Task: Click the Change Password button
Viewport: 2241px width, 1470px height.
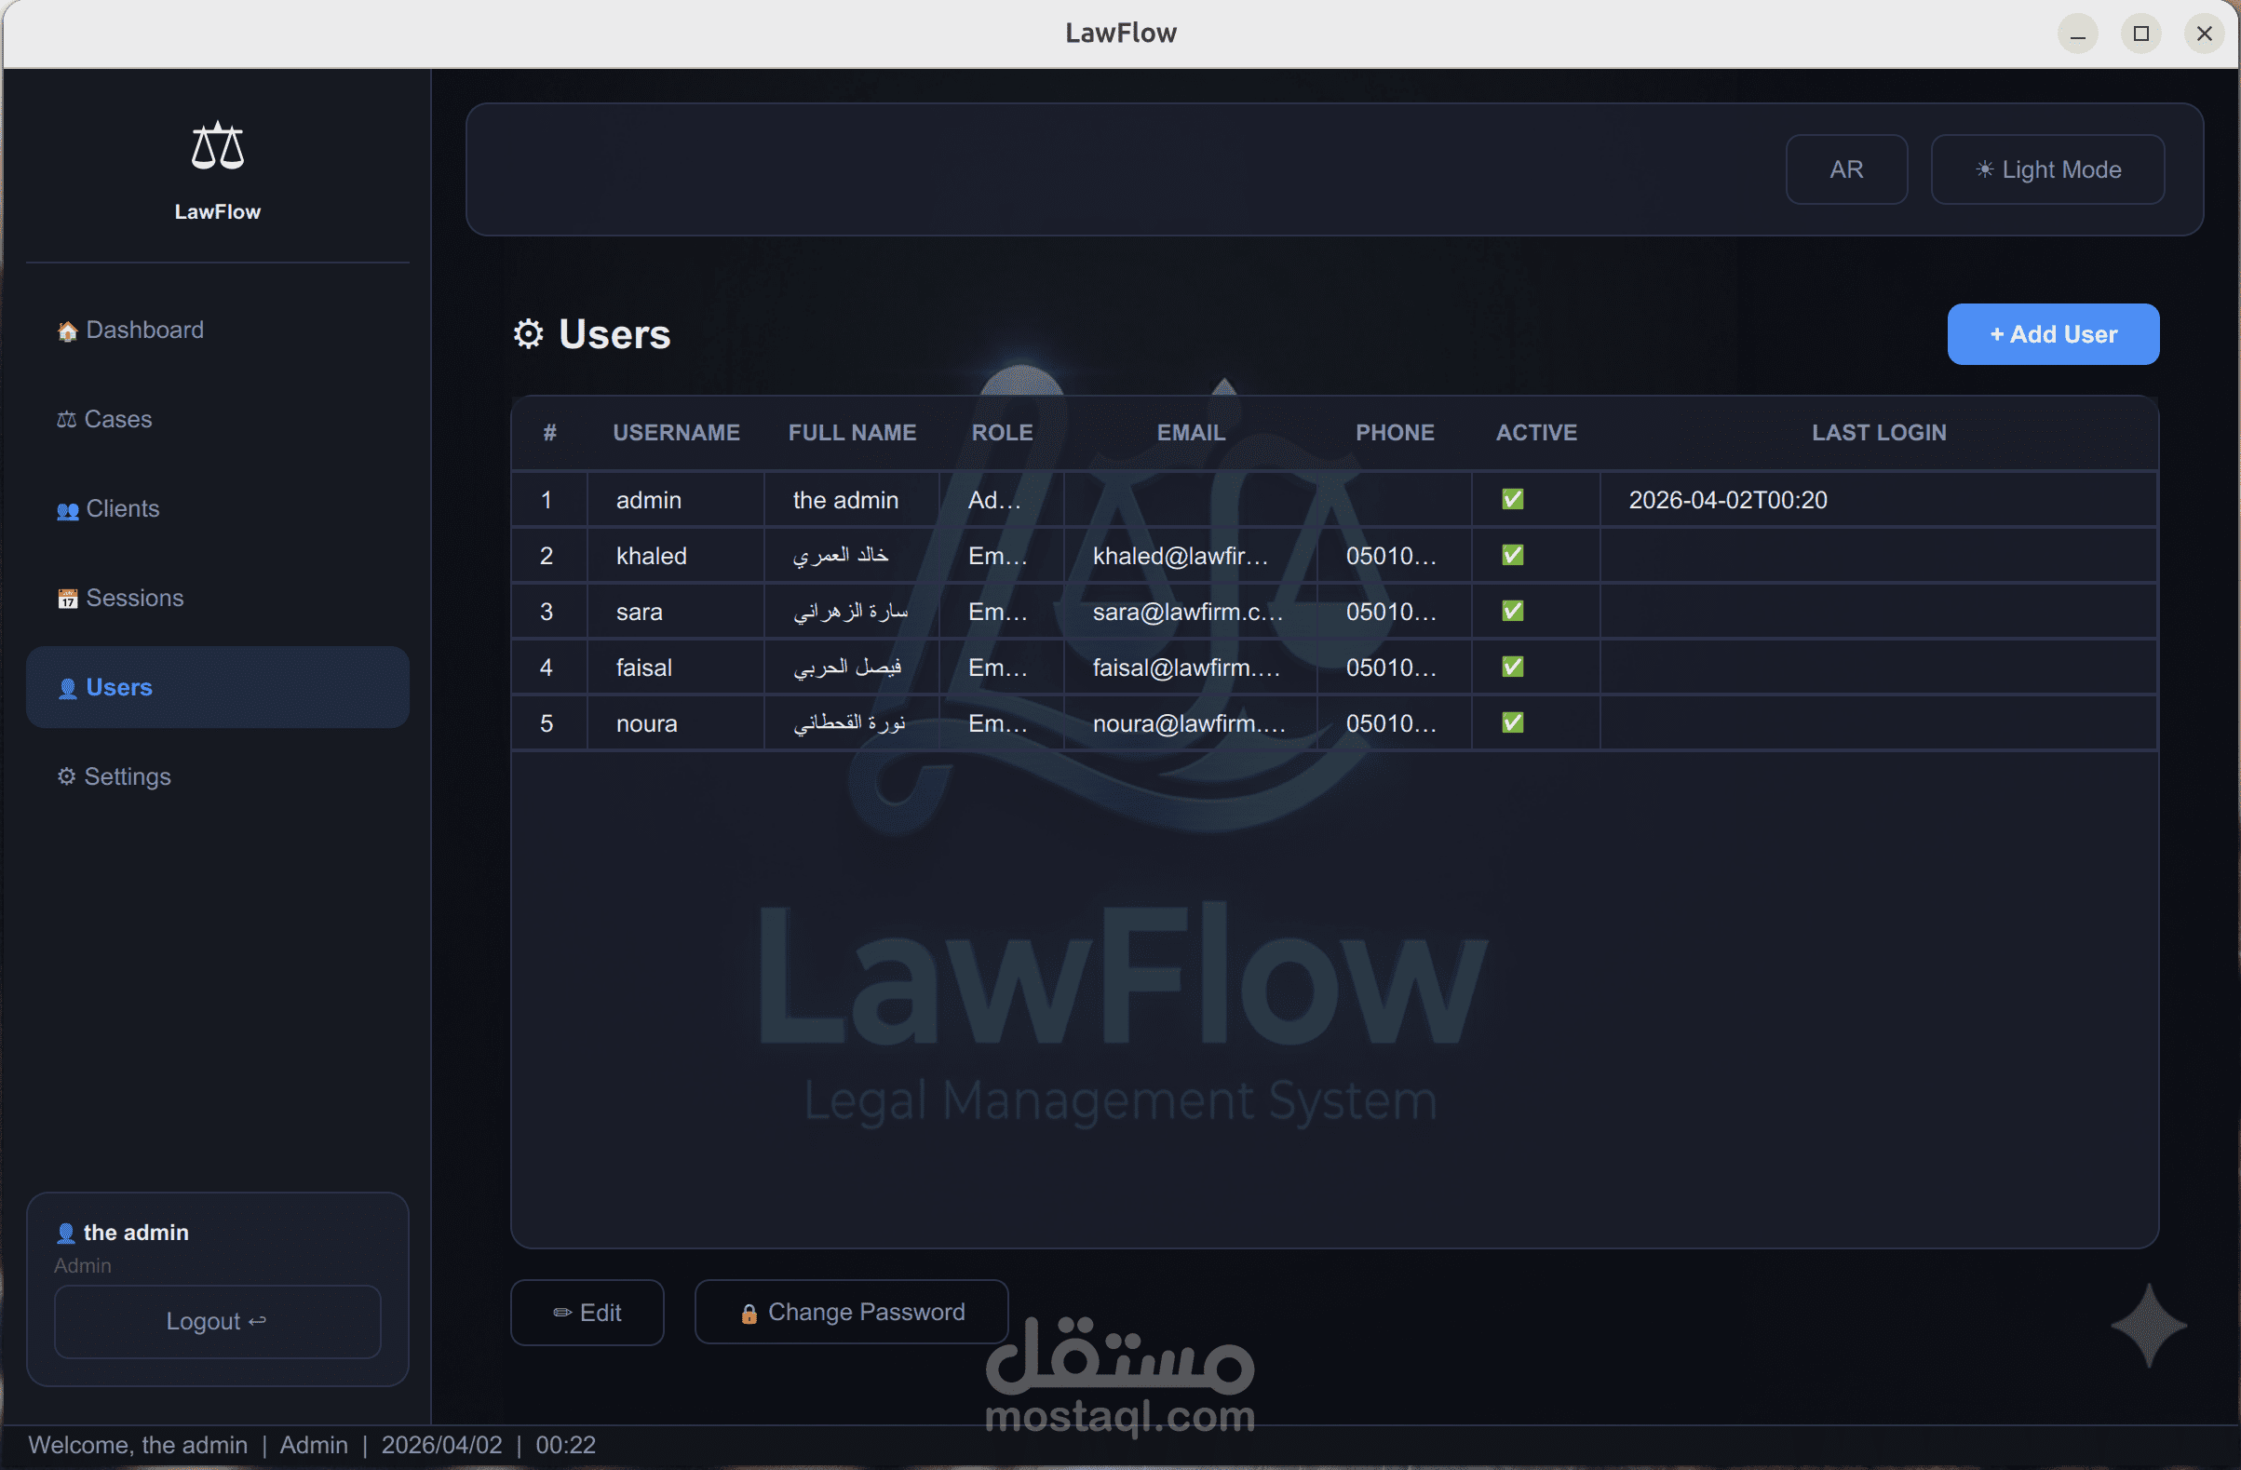Action: [x=851, y=1312]
